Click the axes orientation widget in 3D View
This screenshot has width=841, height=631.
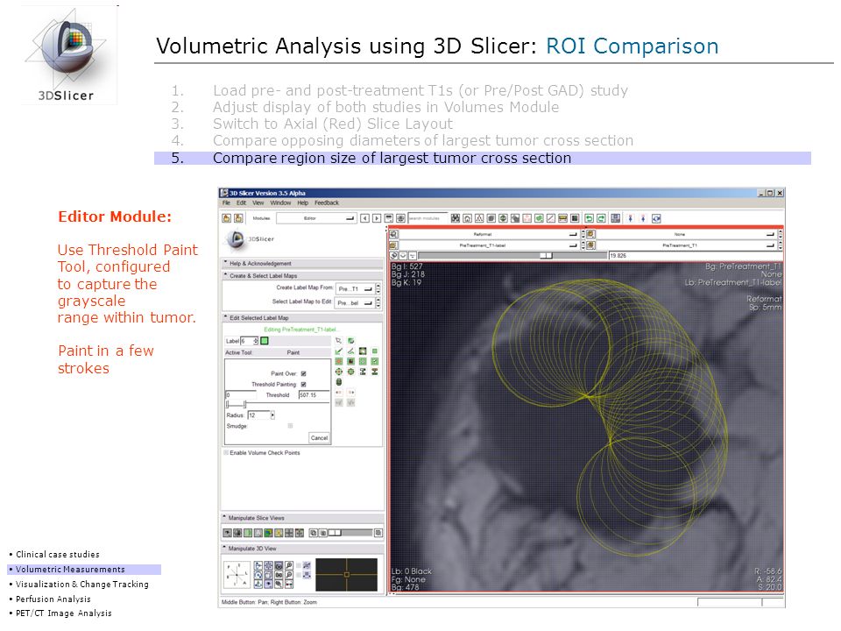237,575
